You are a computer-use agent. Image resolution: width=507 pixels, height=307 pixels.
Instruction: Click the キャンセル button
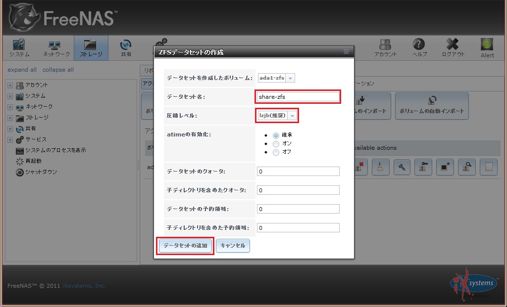pyautogui.click(x=233, y=246)
